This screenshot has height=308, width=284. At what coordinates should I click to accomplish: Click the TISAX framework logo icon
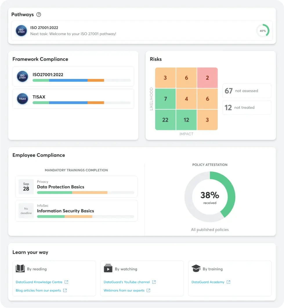[x=22, y=99]
